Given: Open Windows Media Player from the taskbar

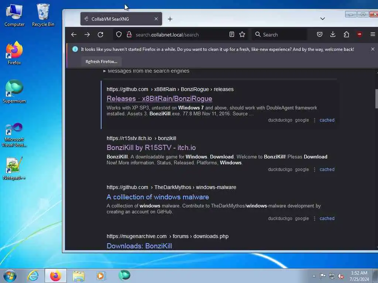Looking at the screenshot, I should click(x=101, y=276).
